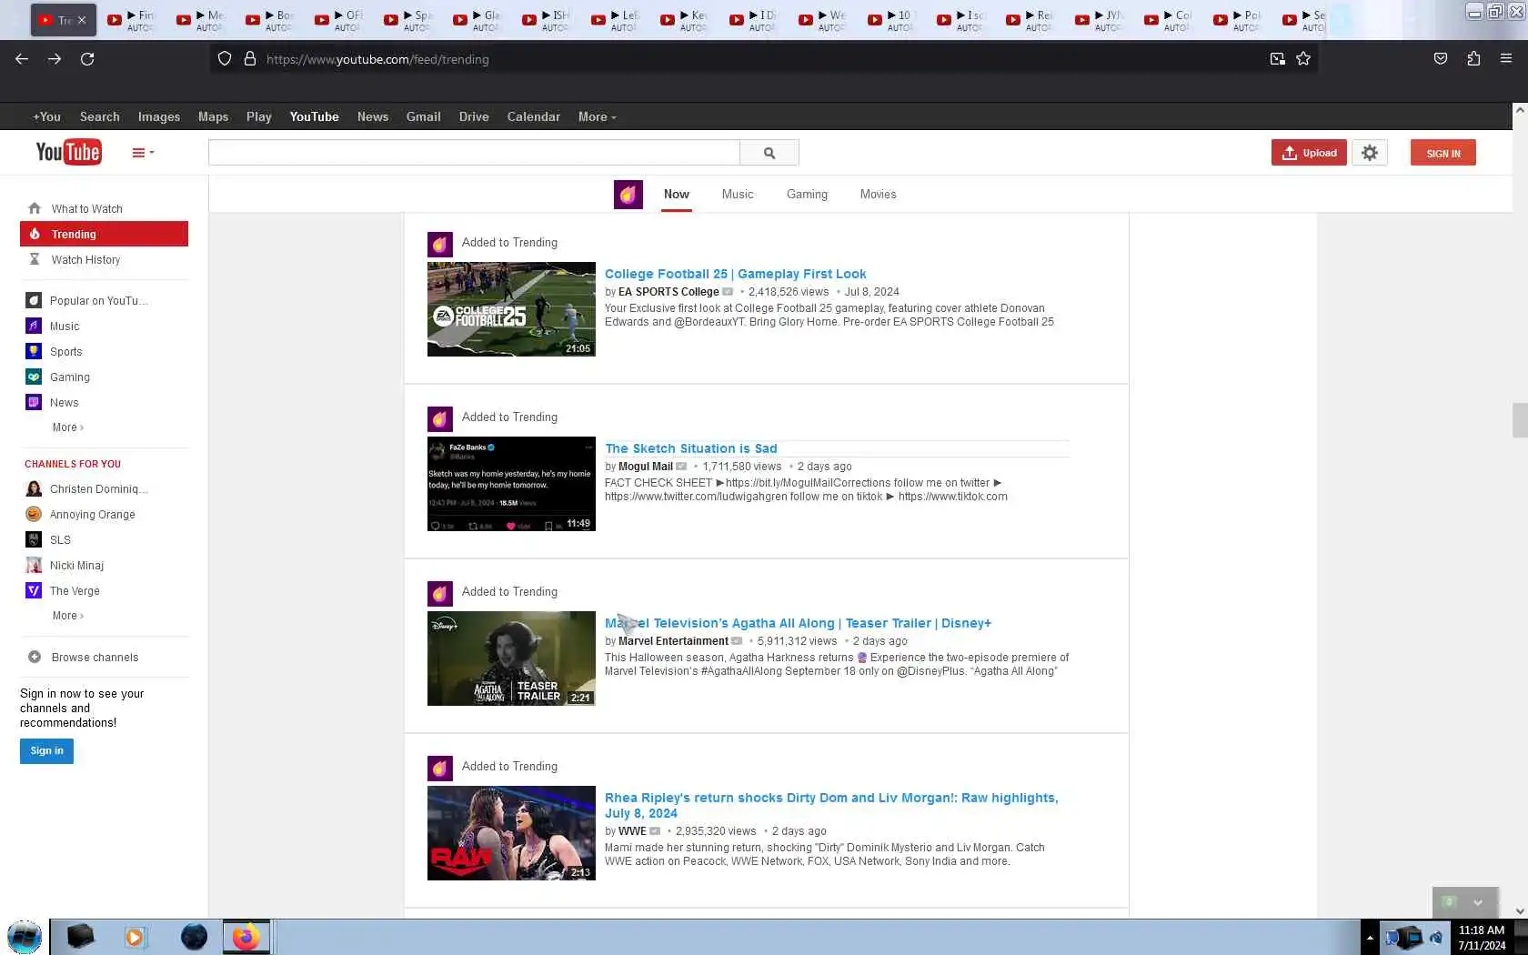Open What to Watch in sidebar
The width and height of the screenshot is (1528, 955).
pos(86,208)
